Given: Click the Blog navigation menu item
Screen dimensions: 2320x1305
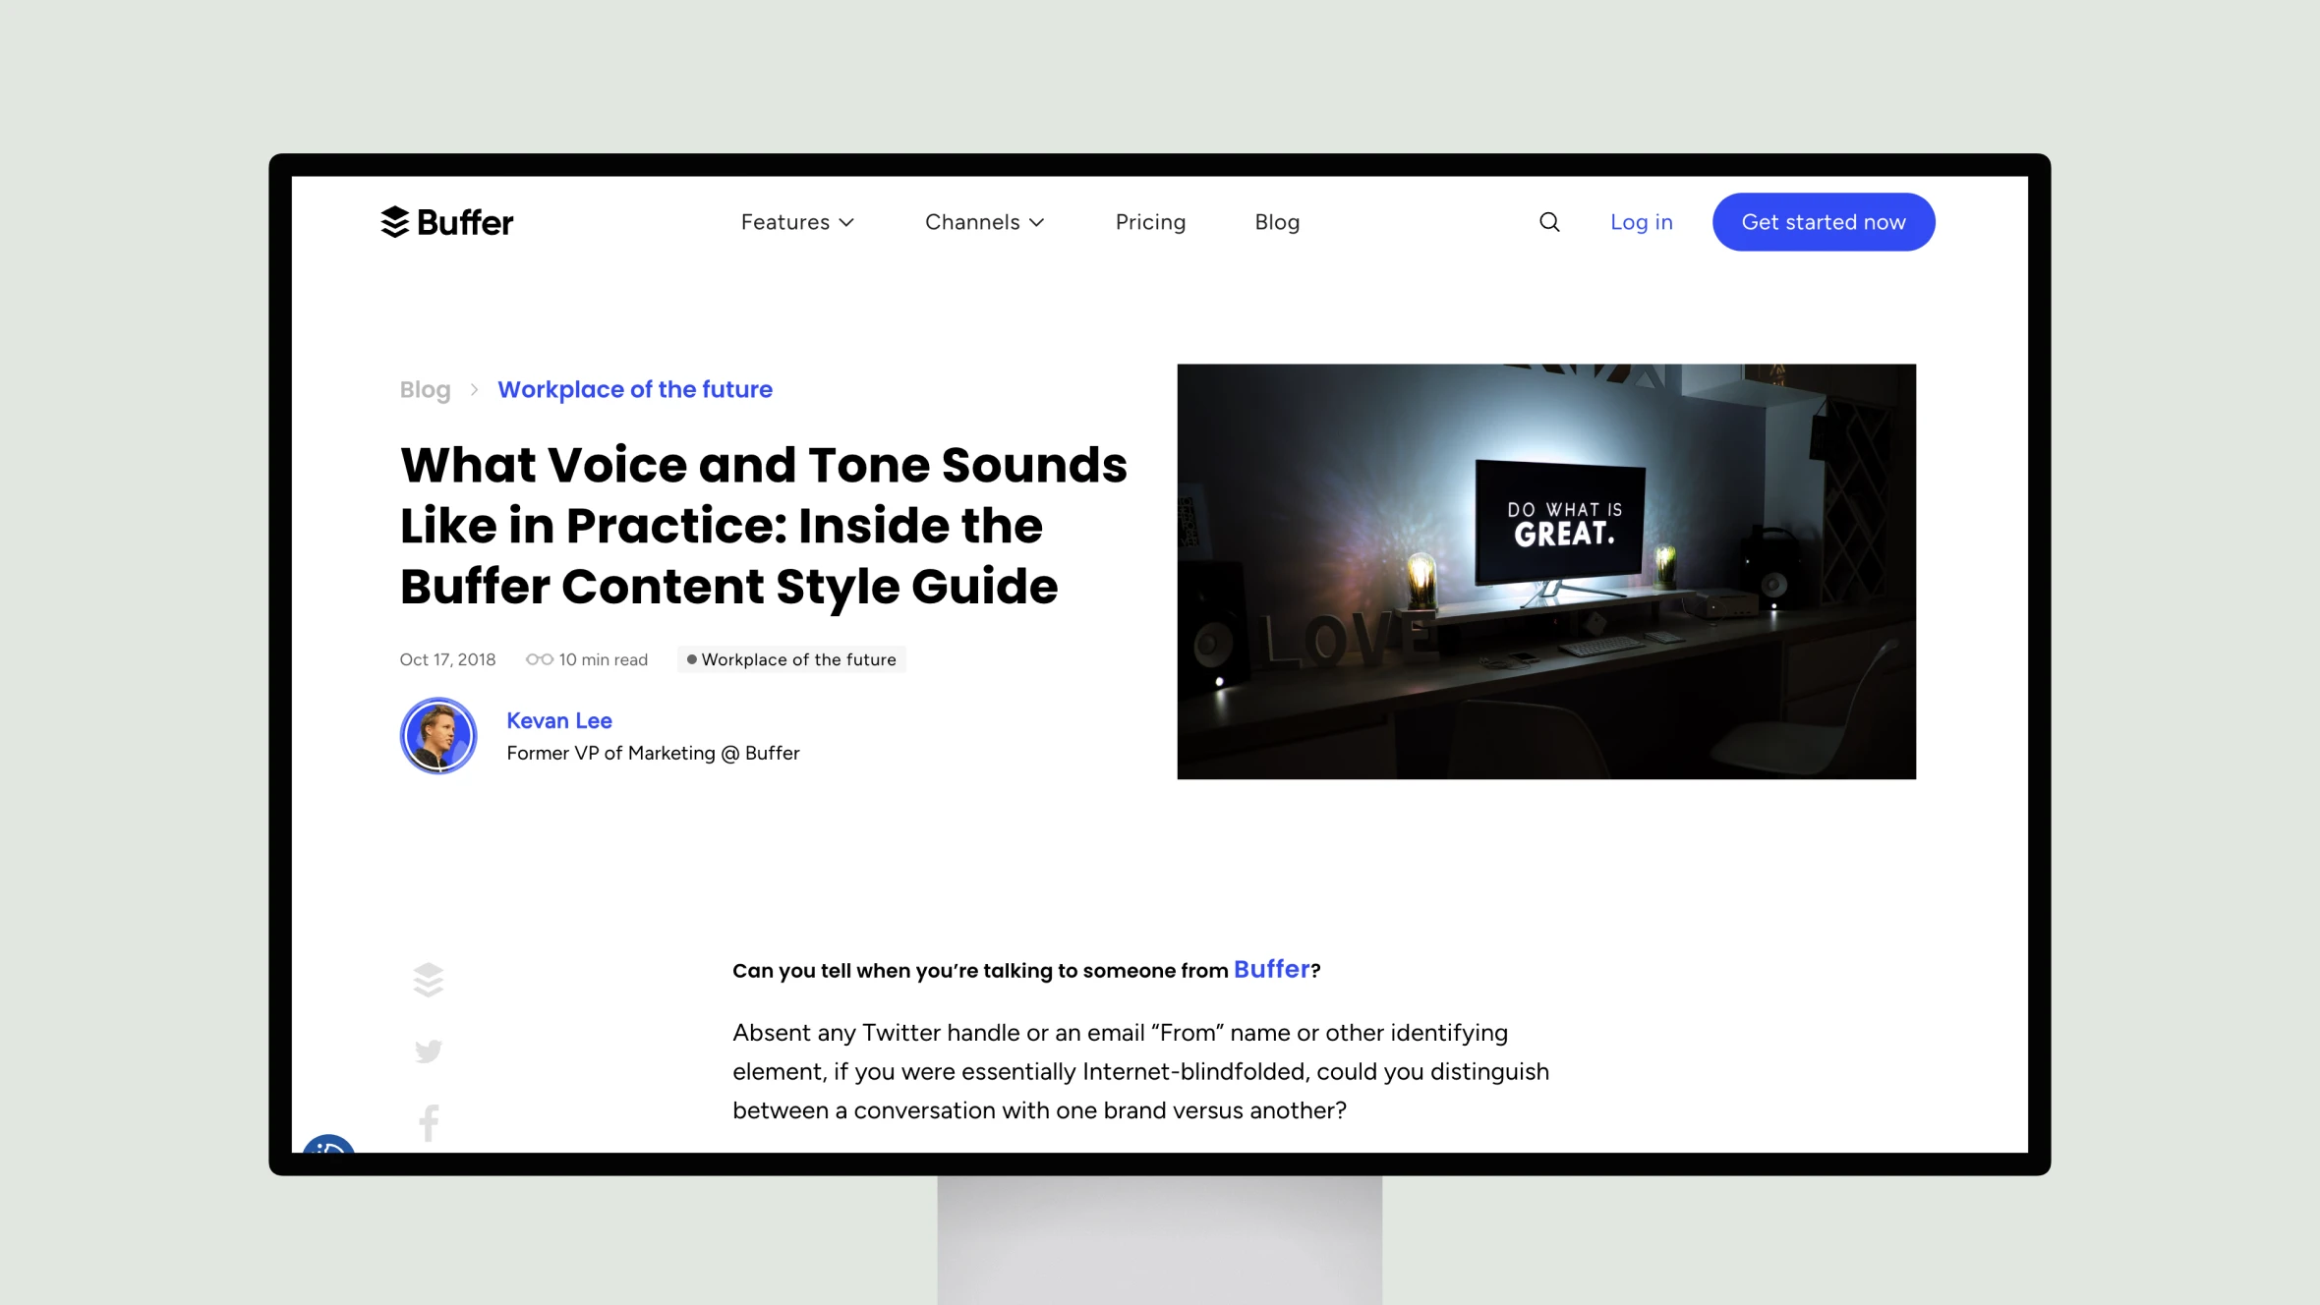Looking at the screenshot, I should click(1276, 221).
